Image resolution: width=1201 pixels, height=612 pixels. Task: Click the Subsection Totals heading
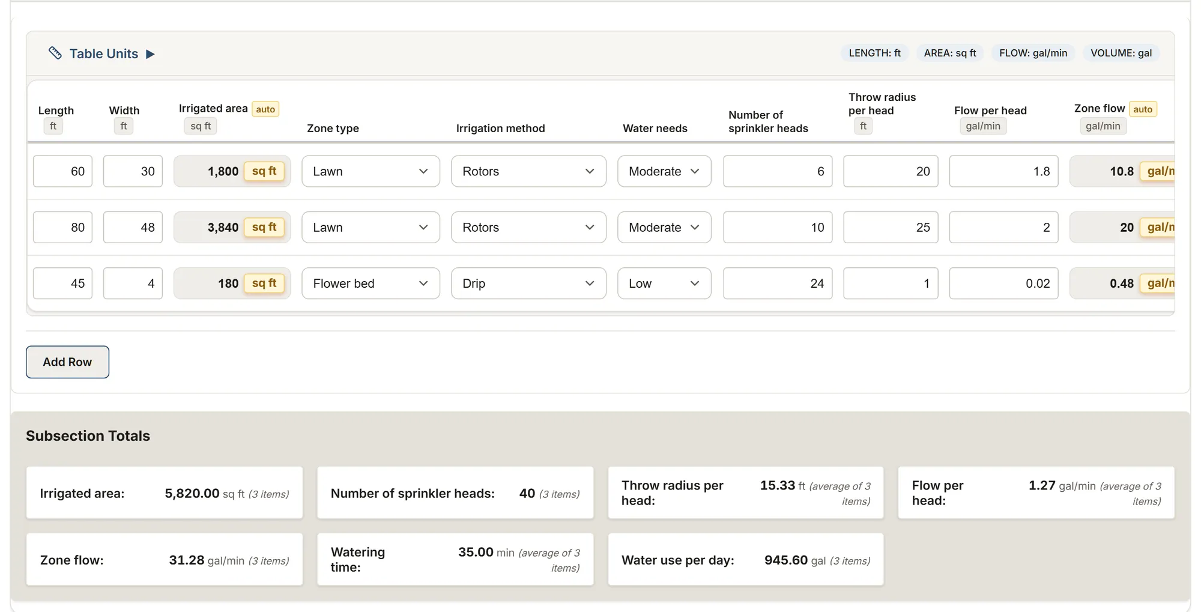(88, 436)
